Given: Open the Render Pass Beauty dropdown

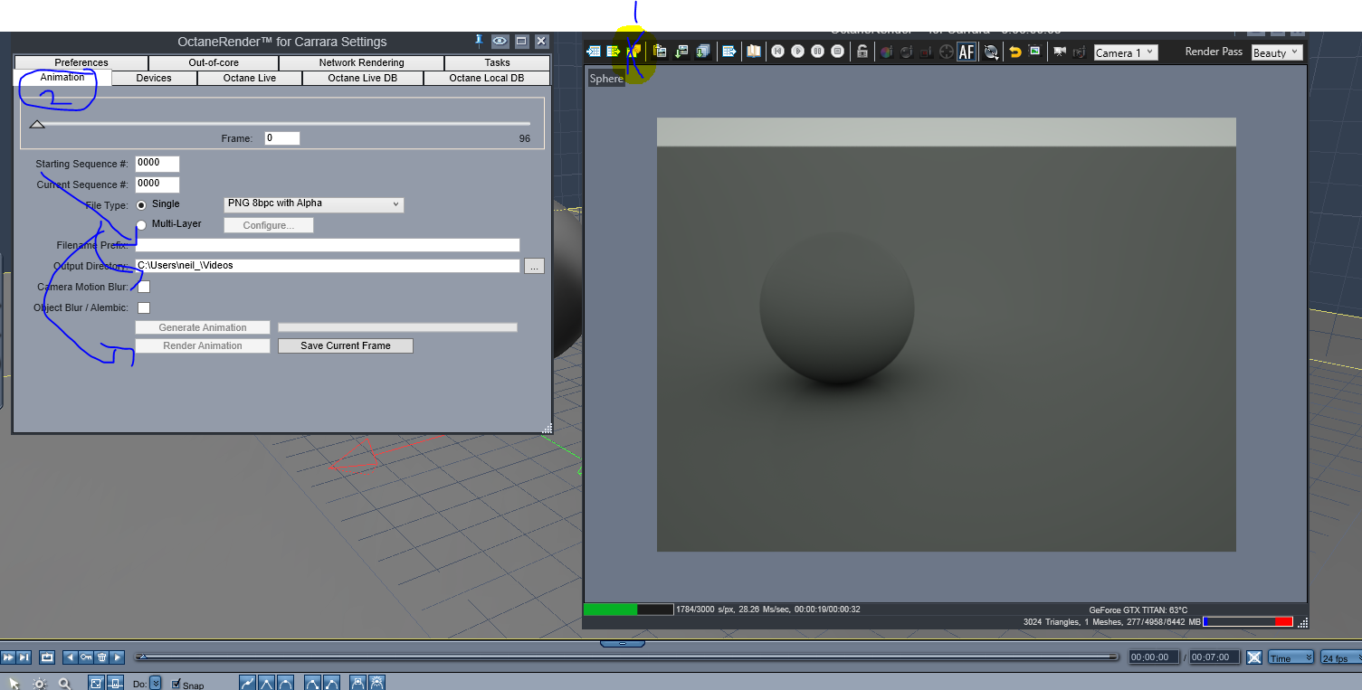Looking at the screenshot, I should click(x=1277, y=52).
